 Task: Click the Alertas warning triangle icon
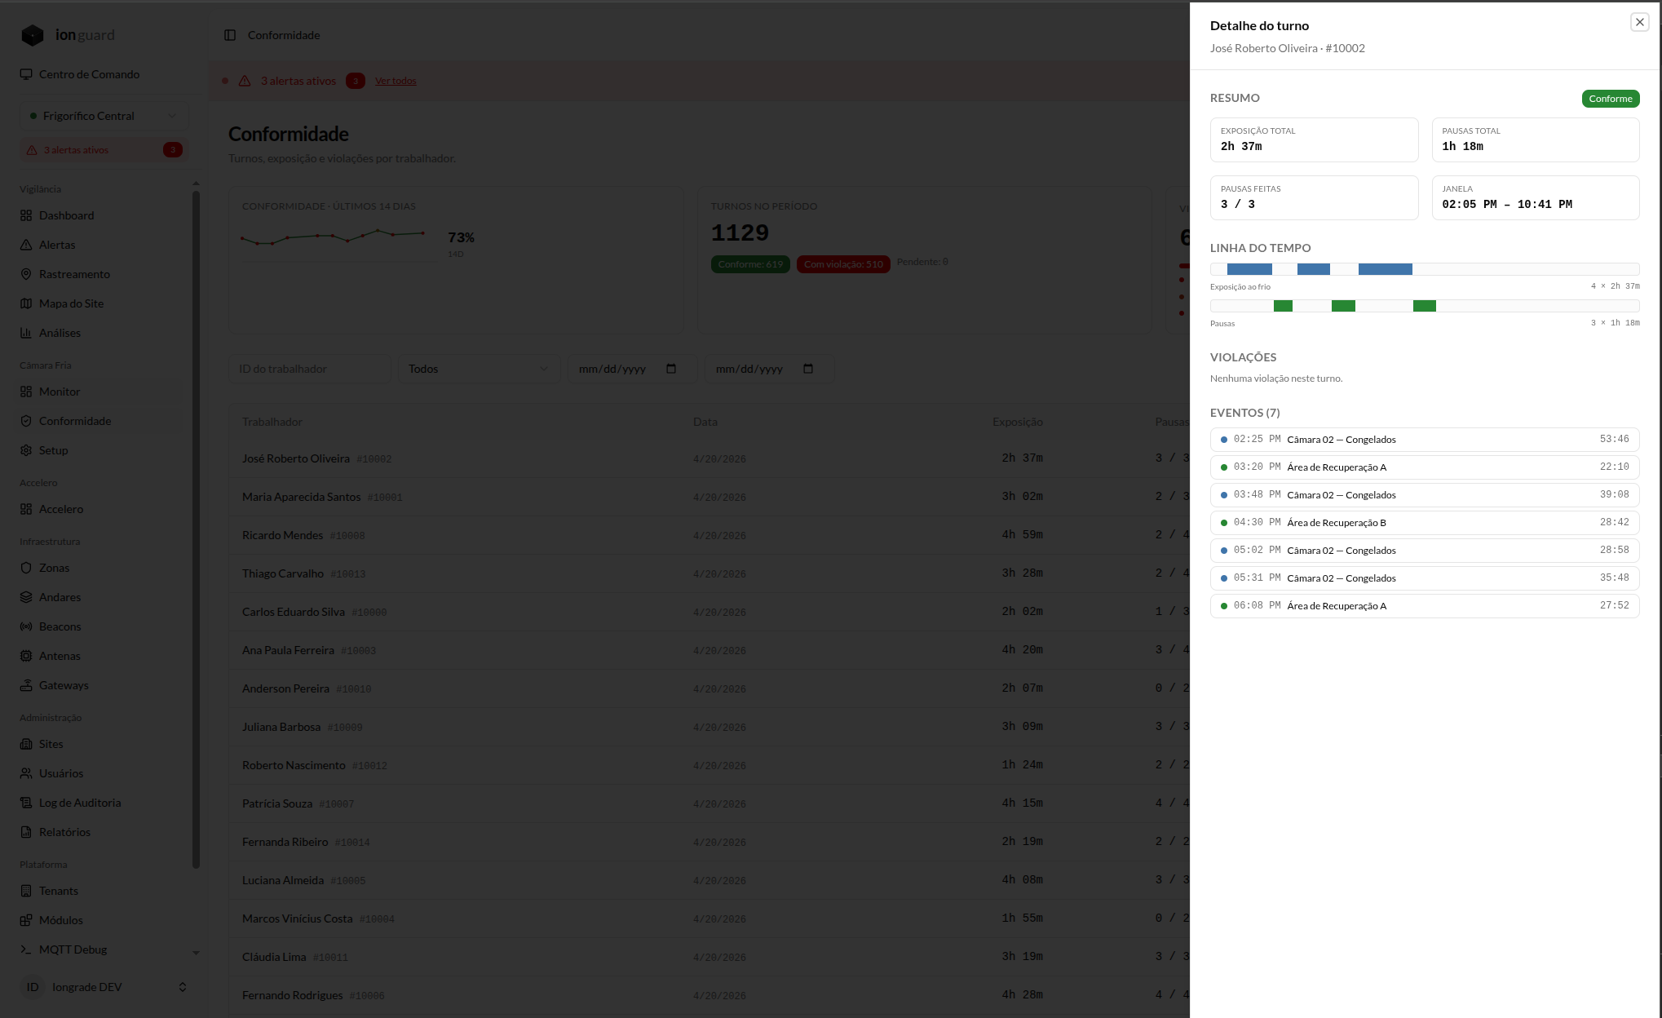pos(26,245)
